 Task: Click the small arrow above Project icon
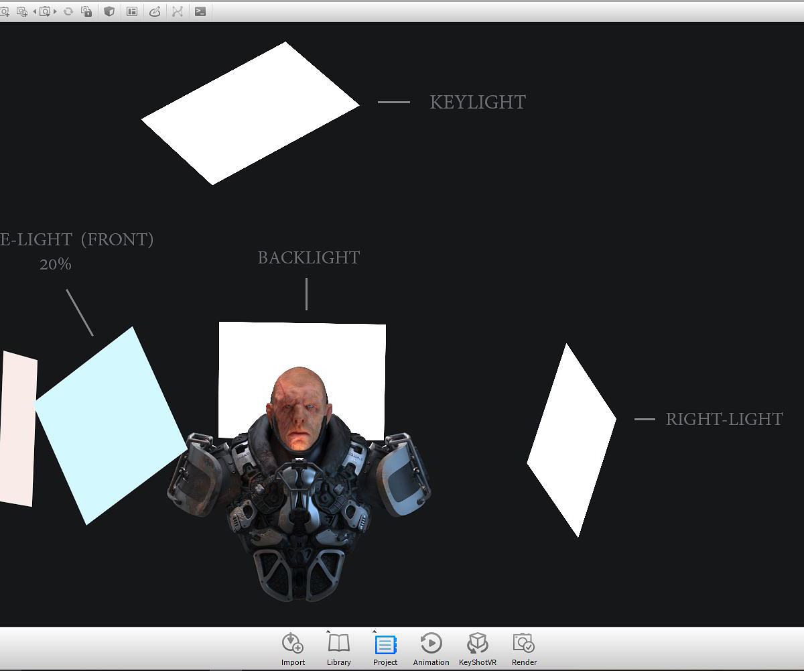pos(375,631)
